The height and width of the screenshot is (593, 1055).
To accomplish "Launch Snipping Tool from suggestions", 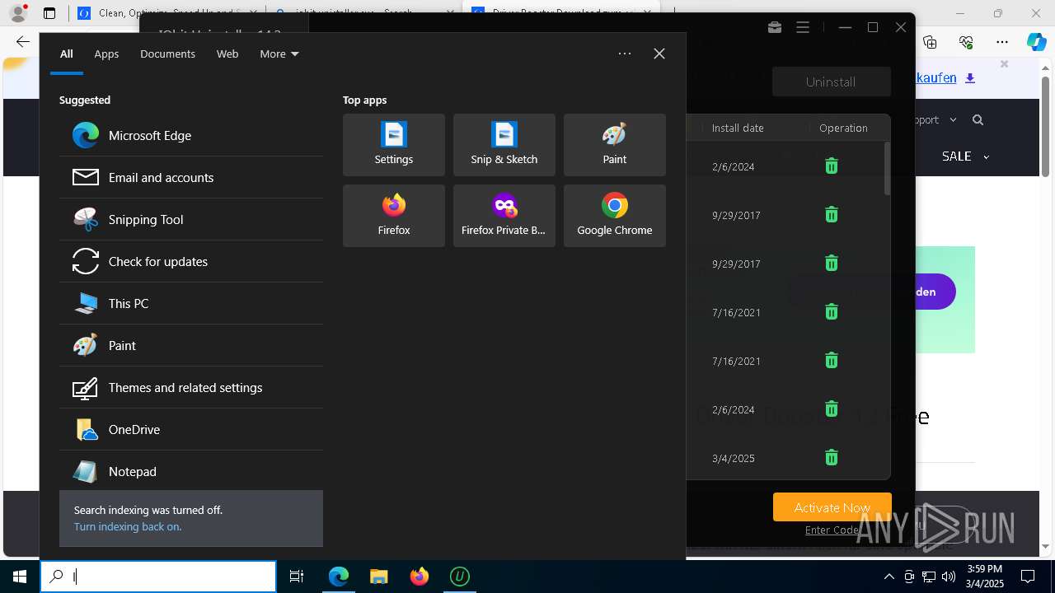I will point(190,219).
